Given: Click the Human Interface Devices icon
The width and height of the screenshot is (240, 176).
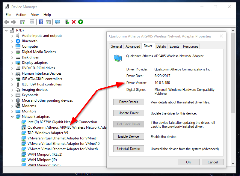Looking at the screenshot, I should tap(18, 73).
